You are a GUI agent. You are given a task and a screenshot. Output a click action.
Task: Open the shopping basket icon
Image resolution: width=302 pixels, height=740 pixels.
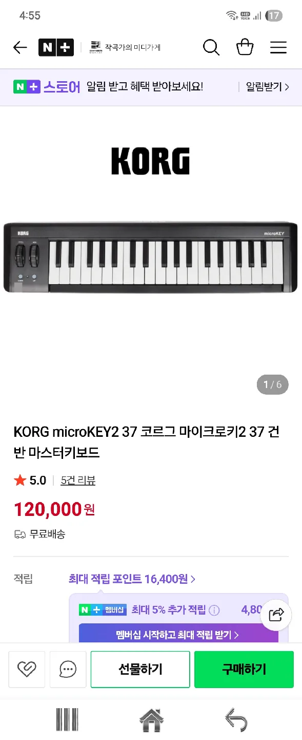click(x=245, y=47)
